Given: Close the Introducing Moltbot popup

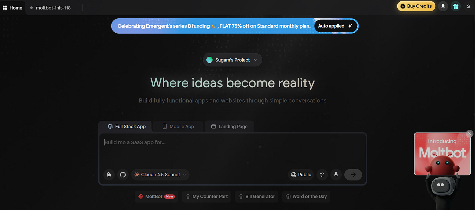Looking at the screenshot, I should pyautogui.click(x=469, y=134).
